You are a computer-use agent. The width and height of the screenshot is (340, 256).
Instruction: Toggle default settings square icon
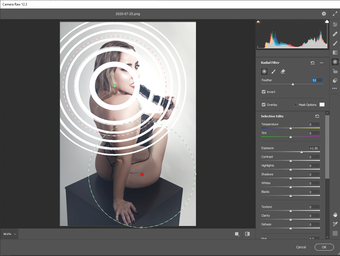pos(237,234)
